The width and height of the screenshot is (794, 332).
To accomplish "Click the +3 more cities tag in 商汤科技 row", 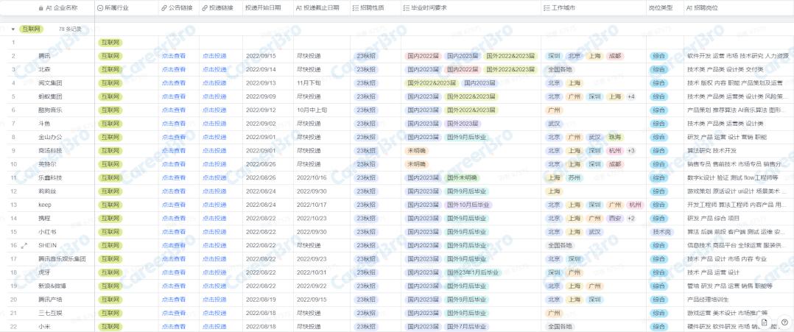I will [631, 151].
